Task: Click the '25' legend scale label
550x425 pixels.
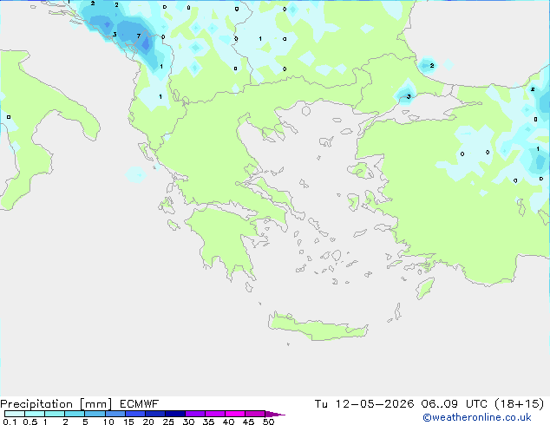Action: click(x=168, y=422)
